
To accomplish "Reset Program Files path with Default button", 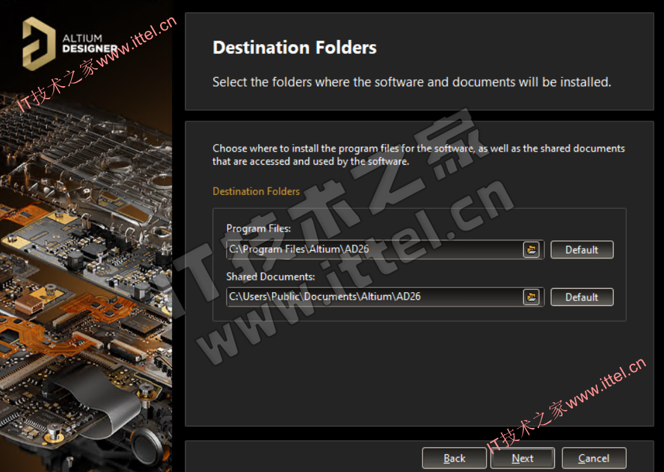I will coord(582,249).
